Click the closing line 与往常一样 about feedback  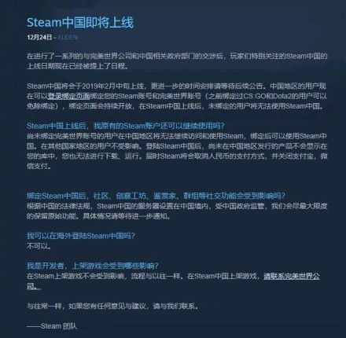coord(112,306)
